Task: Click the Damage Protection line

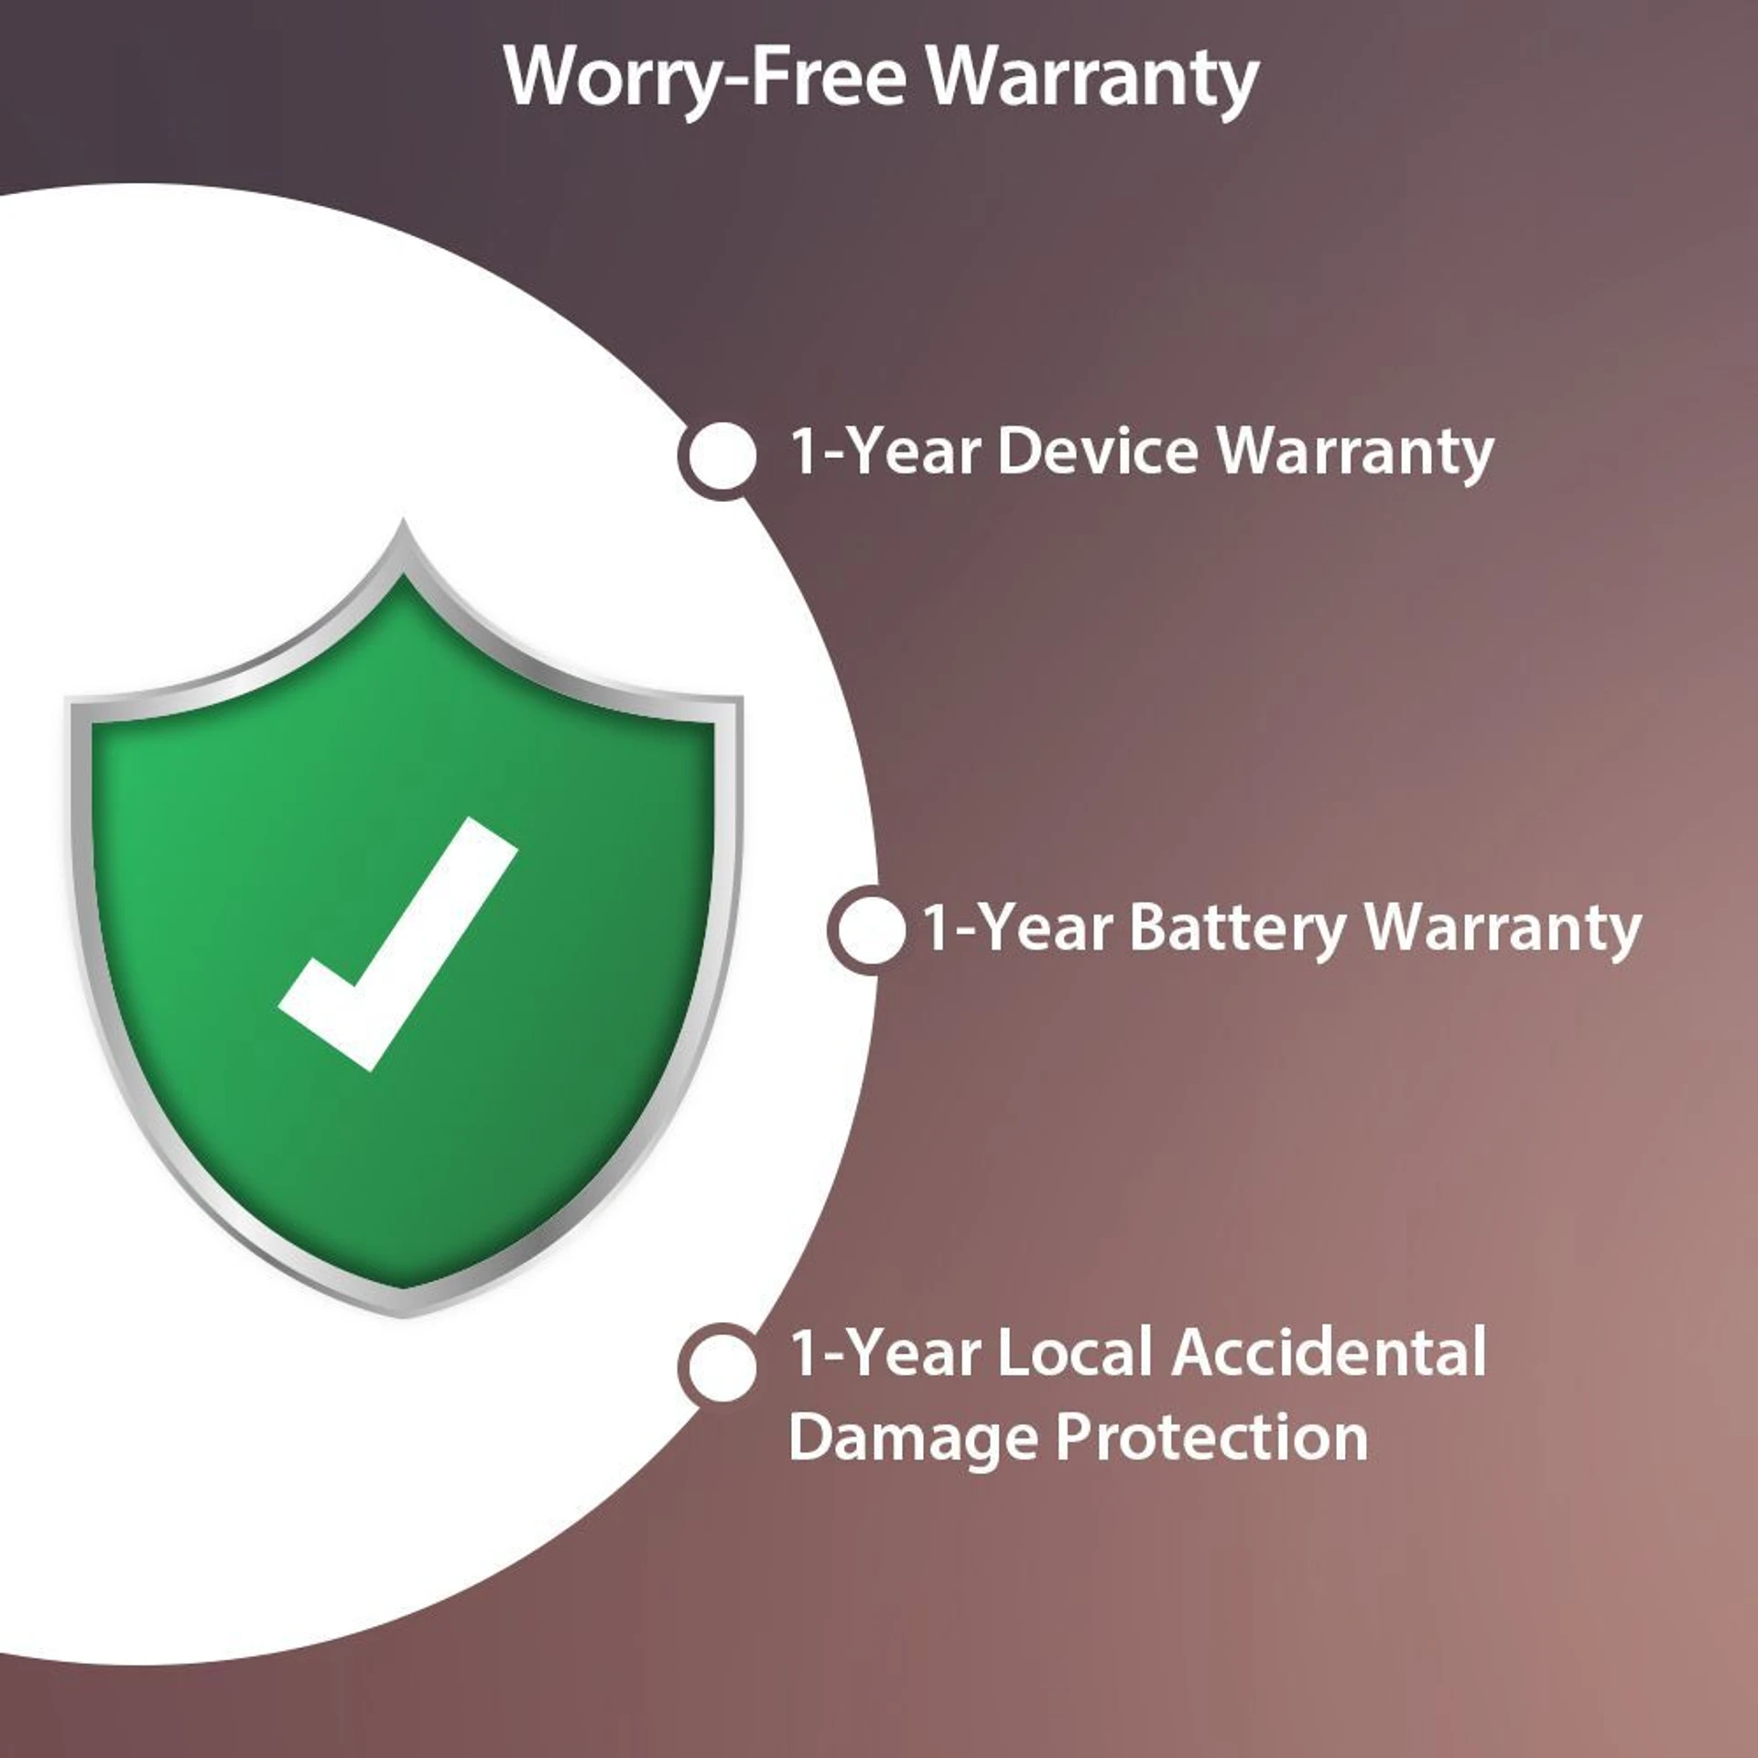Action: click(1078, 1438)
